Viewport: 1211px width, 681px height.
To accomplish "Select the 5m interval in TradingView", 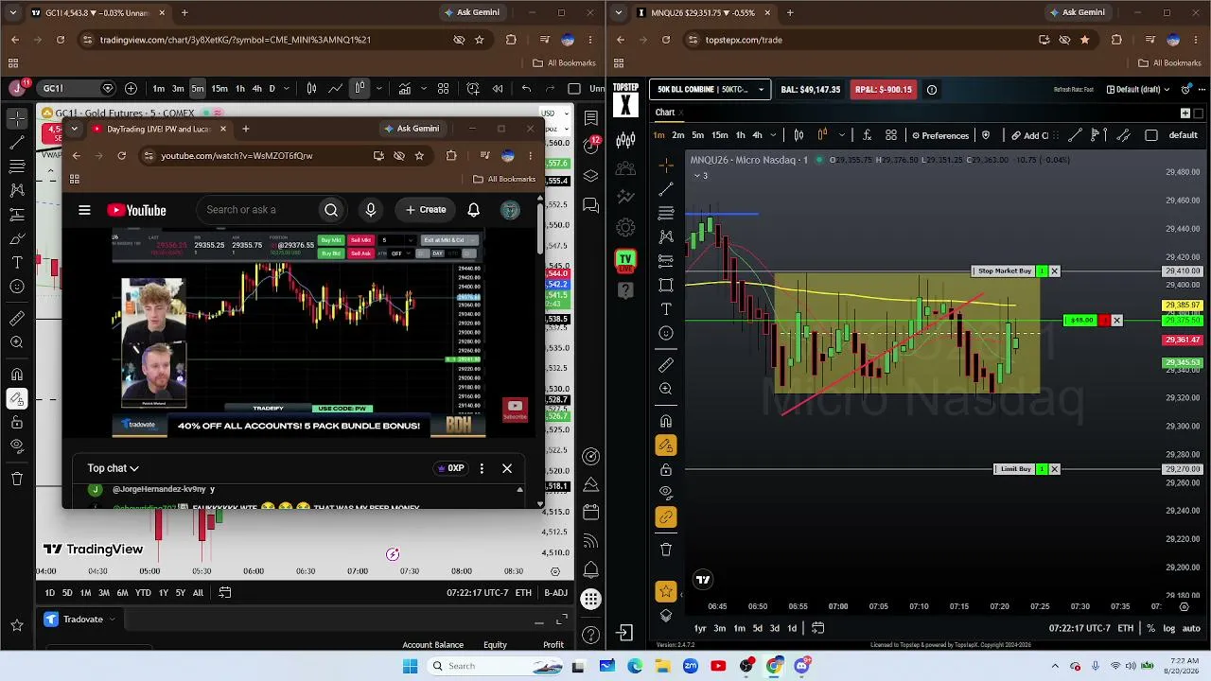I will pos(197,89).
